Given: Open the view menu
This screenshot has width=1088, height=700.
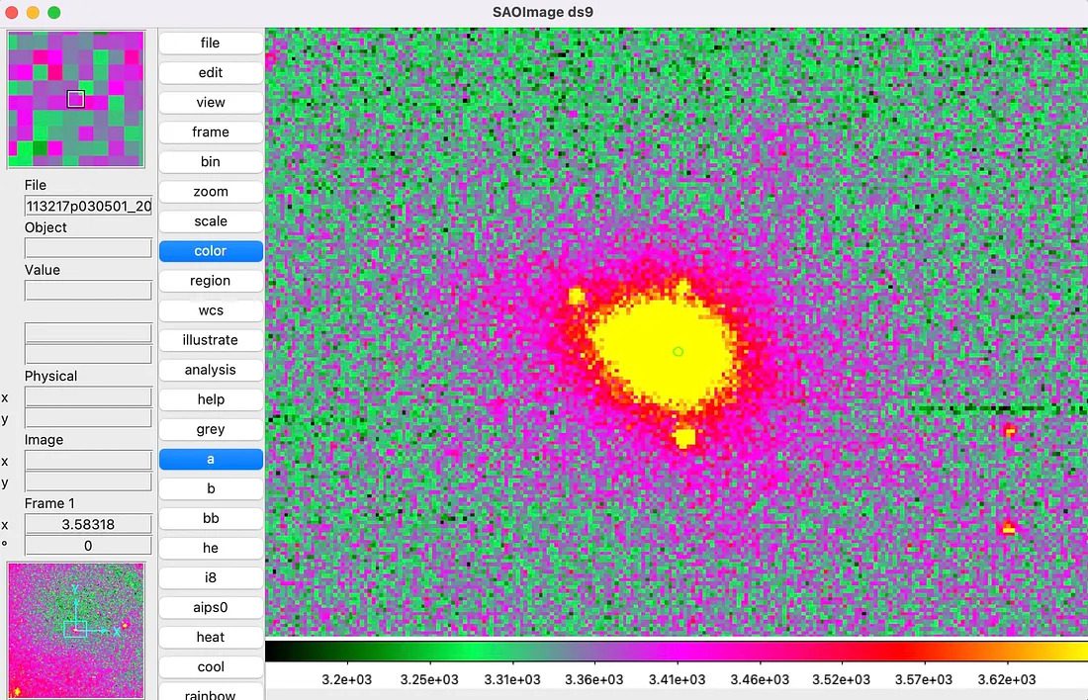Looking at the screenshot, I should pos(211,102).
